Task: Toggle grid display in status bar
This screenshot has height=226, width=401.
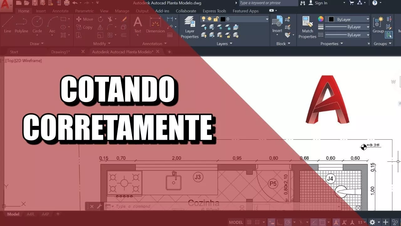Action: tap(249, 222)
